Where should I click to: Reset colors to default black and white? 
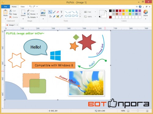100,17
